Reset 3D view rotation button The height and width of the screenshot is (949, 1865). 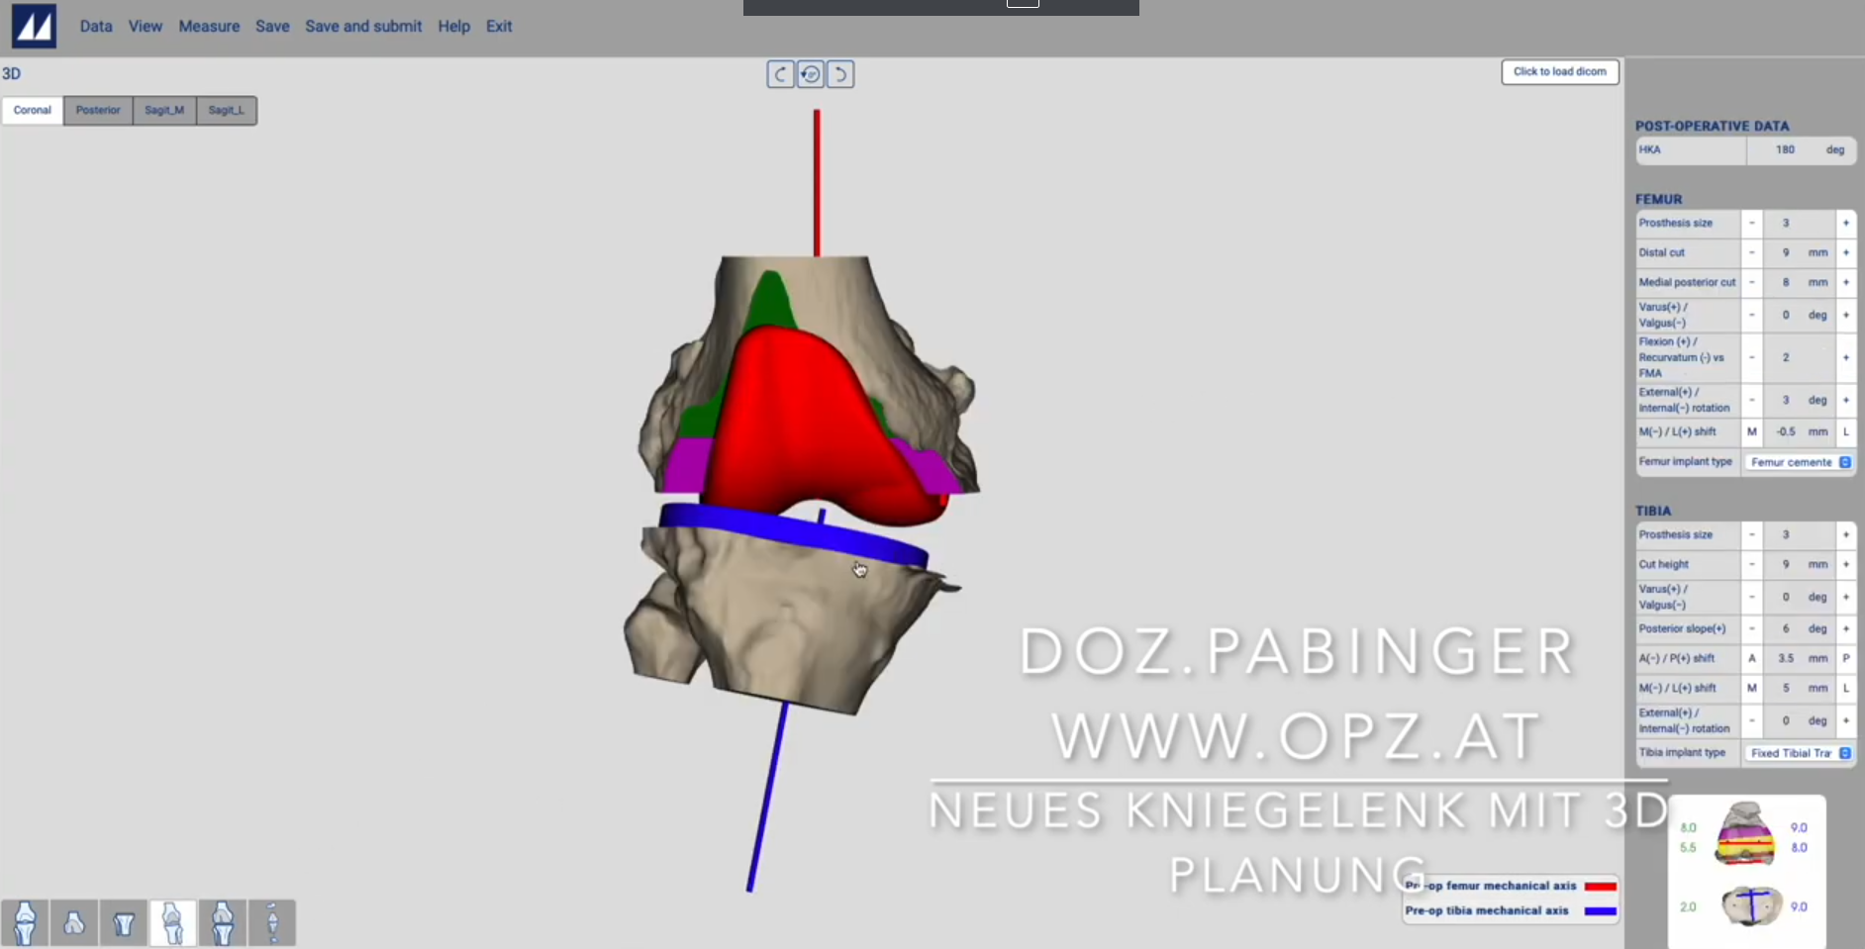(811, 74)
